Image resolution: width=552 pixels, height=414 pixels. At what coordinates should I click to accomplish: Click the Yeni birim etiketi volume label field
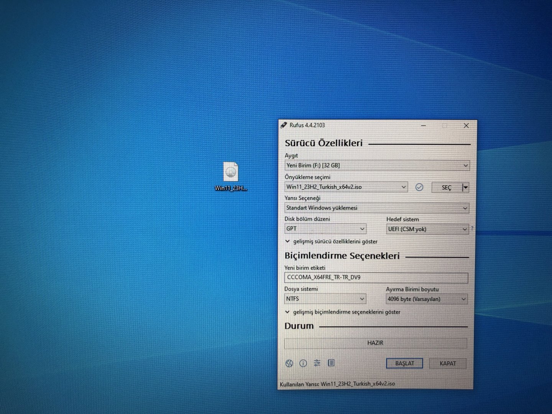376,278
